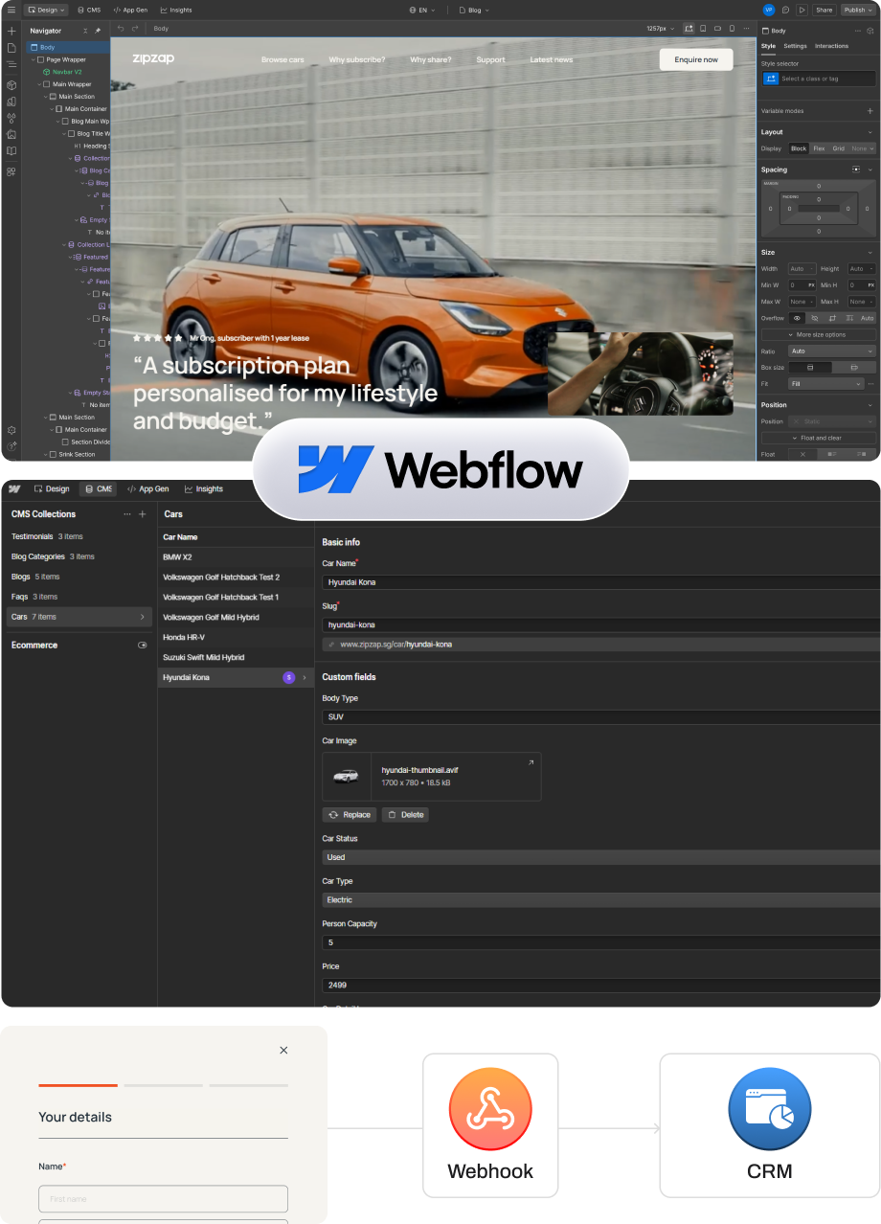The image size is (881, 1224).
Task: Click the Share button
Action: [x=824, y=10]
